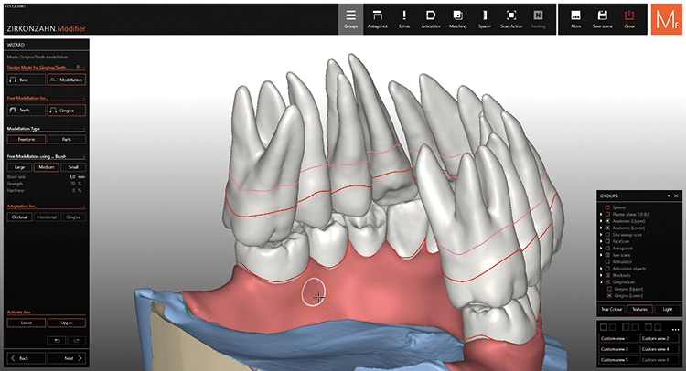Toggle Gingiva (Upper) checkbox
The image size is (686, 371).
pos(609,289)
